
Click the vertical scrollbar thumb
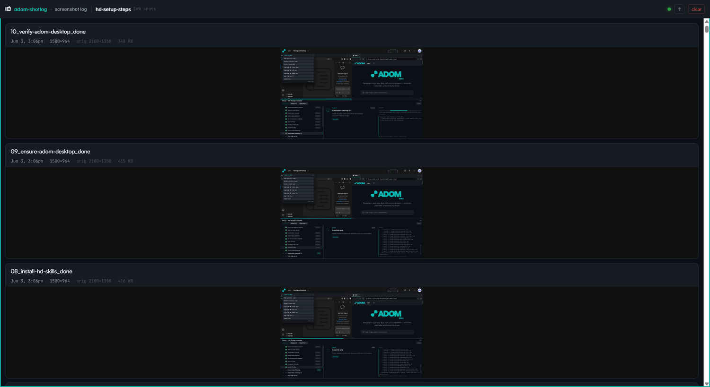707,29
